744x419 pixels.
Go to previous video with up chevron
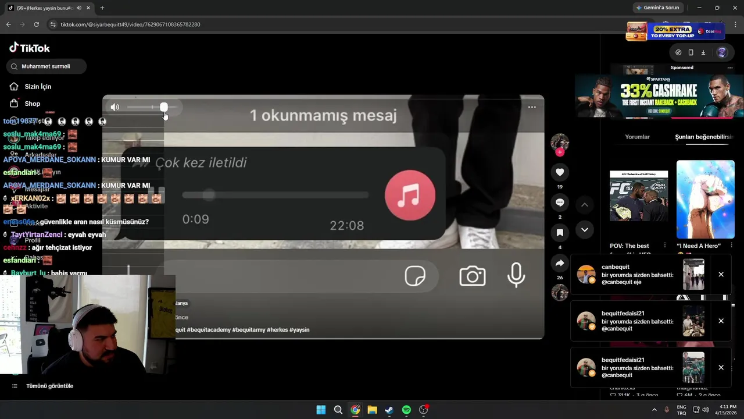point(585,205)
